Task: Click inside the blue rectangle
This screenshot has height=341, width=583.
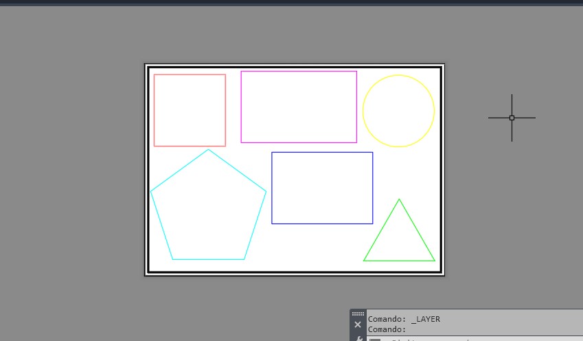Action: pos(322,188)
